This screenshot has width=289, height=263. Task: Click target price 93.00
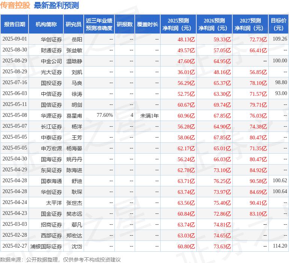coord(281,93)
